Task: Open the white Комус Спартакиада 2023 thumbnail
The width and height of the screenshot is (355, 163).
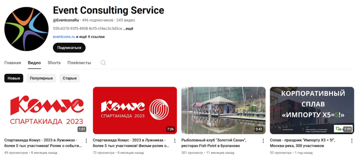Action: point(46,110)
